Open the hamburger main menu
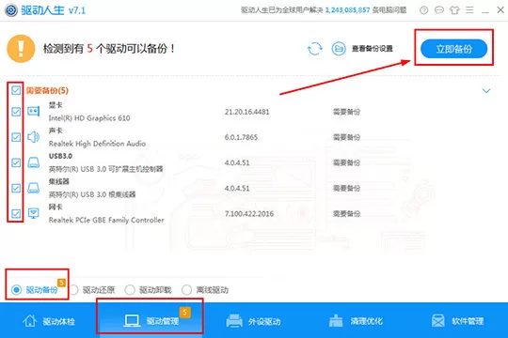Image resolution: width=508 pixels, height=338 pixels. [469, 10]
